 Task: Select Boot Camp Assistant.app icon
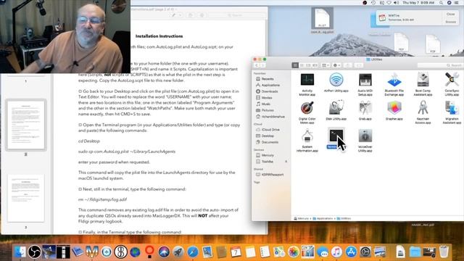click(423, 79)
